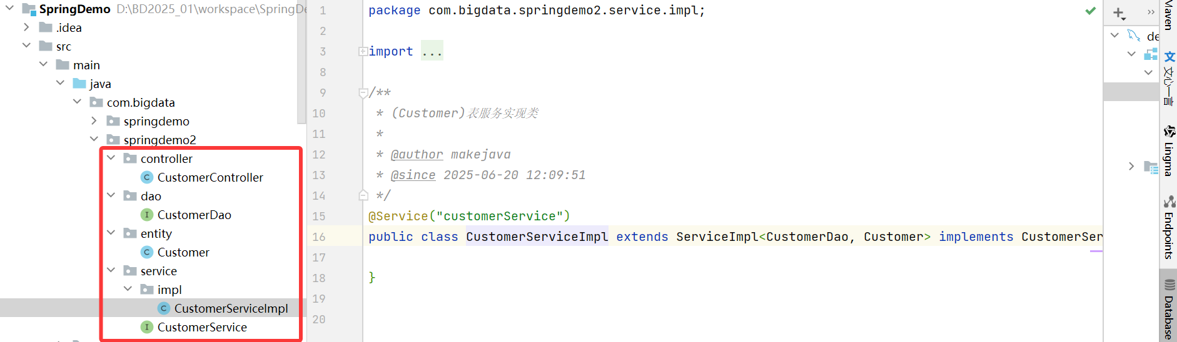Click the CustomerController class icon
The image size is (1177, 342).
point(147,177)
